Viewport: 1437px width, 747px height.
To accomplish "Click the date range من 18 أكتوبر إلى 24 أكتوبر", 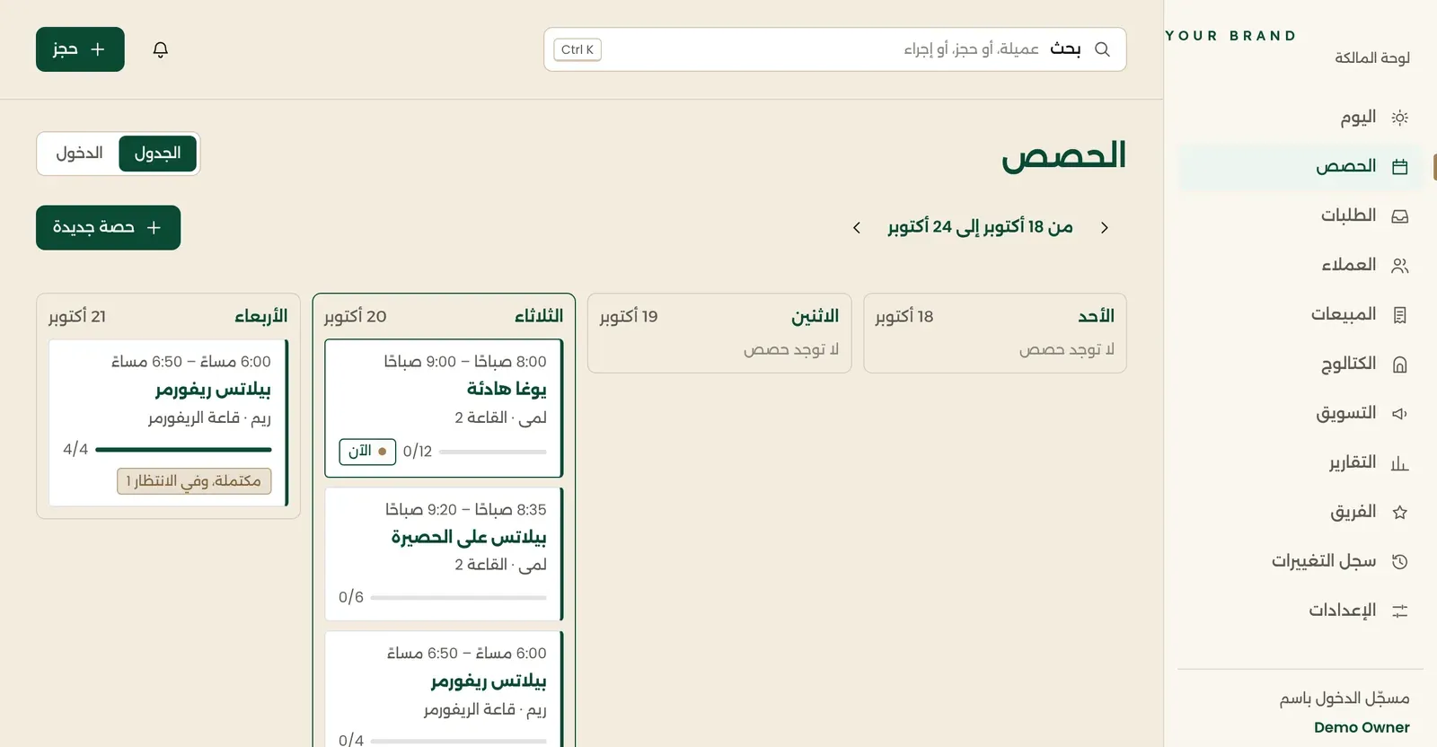I will tap(980, 227).
